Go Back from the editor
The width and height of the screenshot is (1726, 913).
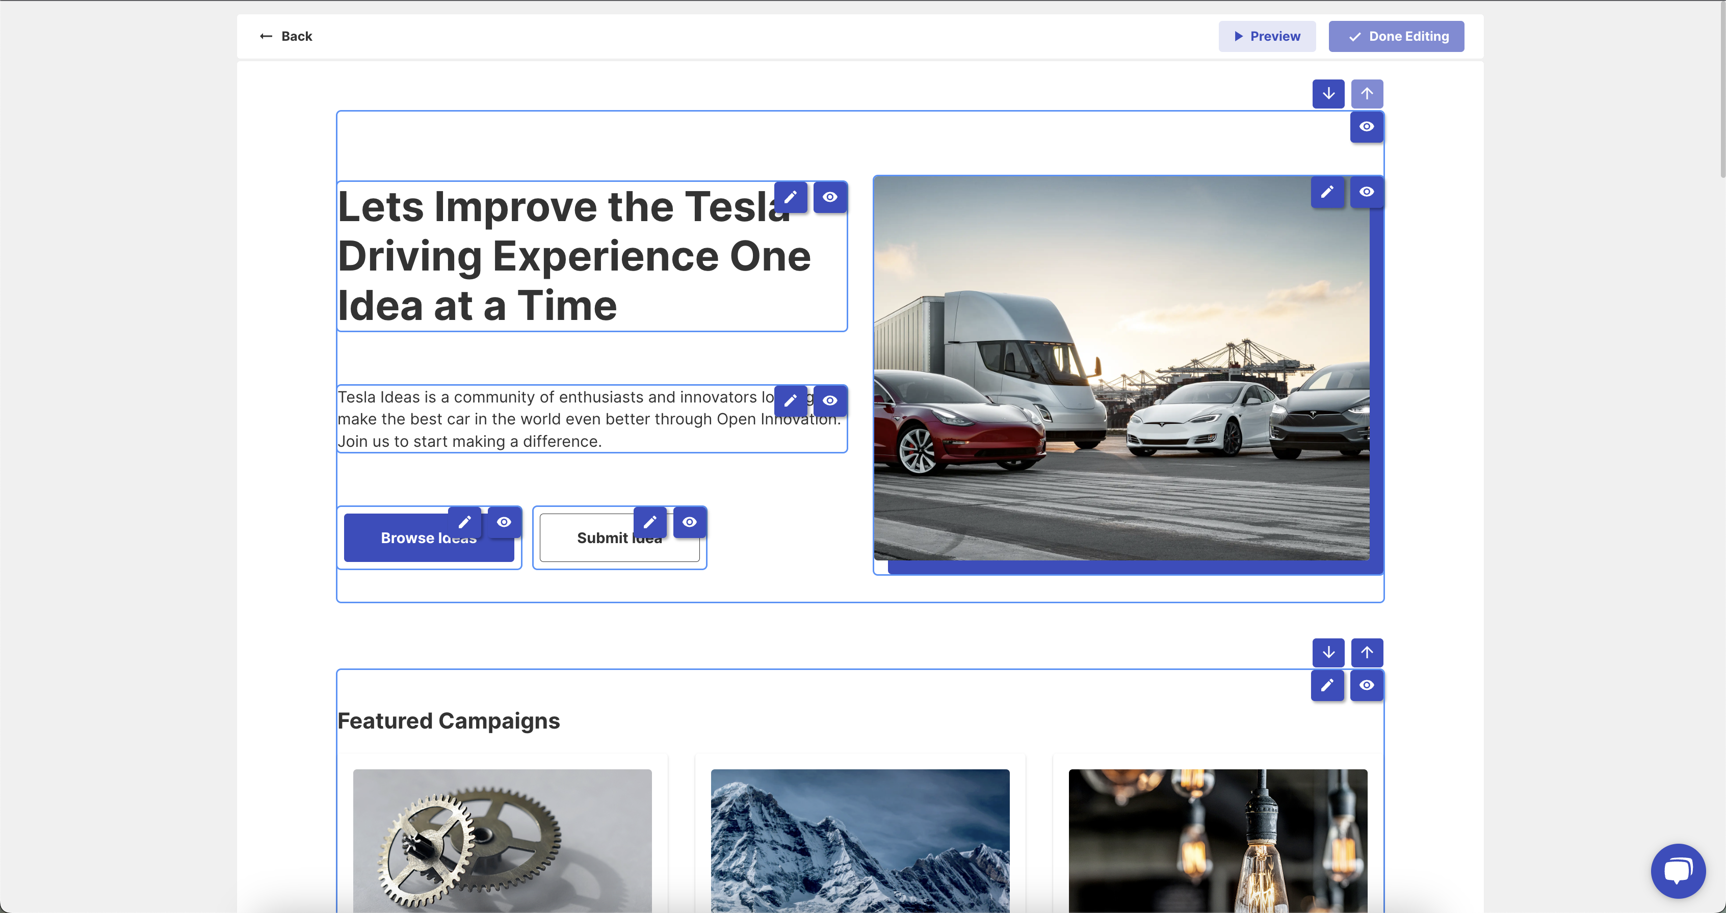click(x=285, y=36)
